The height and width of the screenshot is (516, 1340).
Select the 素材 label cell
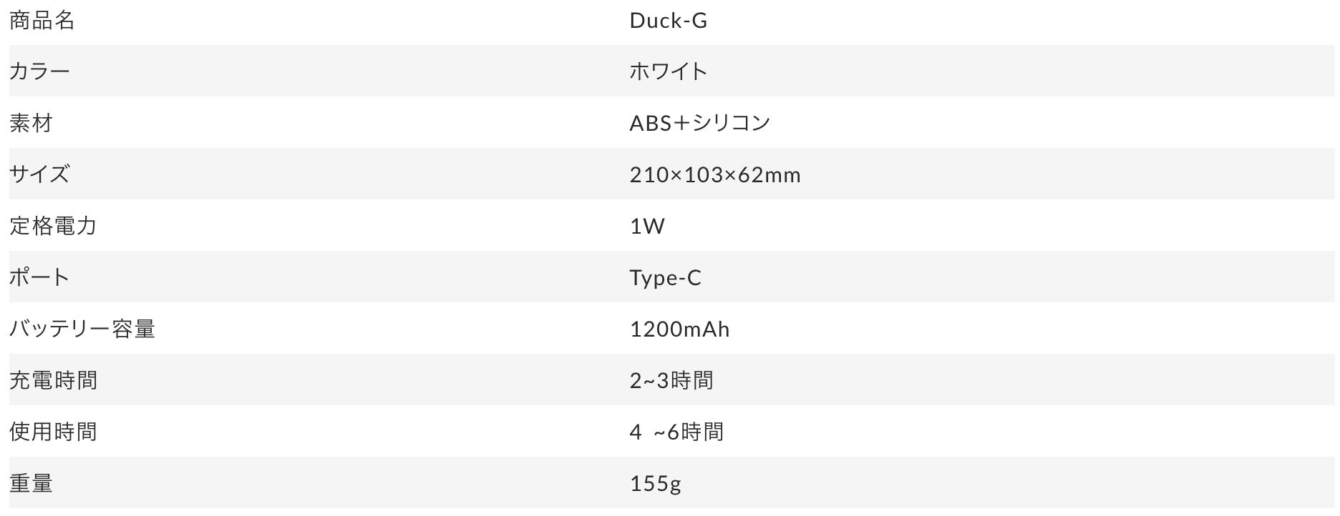[x=31, y=123]
